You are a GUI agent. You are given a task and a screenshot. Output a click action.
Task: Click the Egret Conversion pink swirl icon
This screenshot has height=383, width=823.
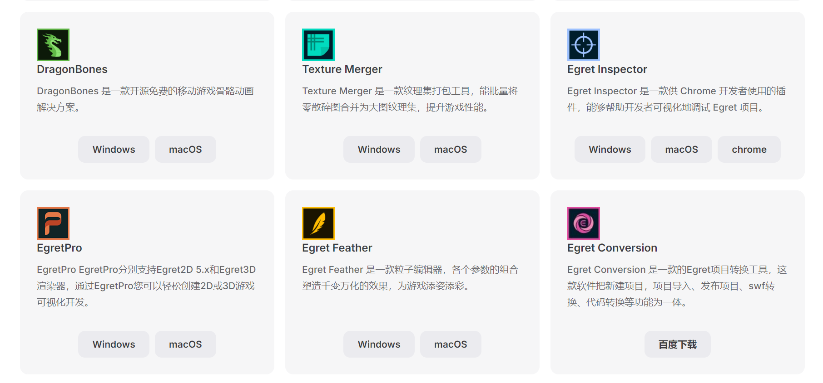(584, 223)
